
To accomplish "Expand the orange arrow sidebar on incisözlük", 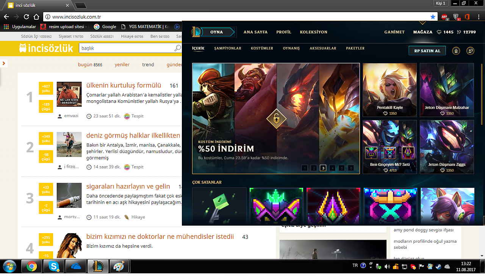I will (4, 63).
